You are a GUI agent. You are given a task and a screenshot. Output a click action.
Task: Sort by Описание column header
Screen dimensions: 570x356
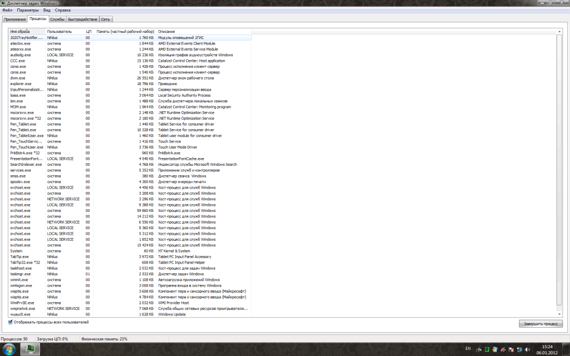pos(204,32)
